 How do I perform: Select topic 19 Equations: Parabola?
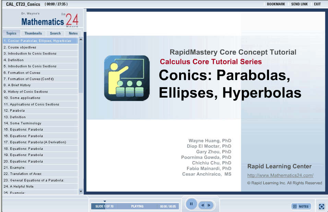click(40, 155)
